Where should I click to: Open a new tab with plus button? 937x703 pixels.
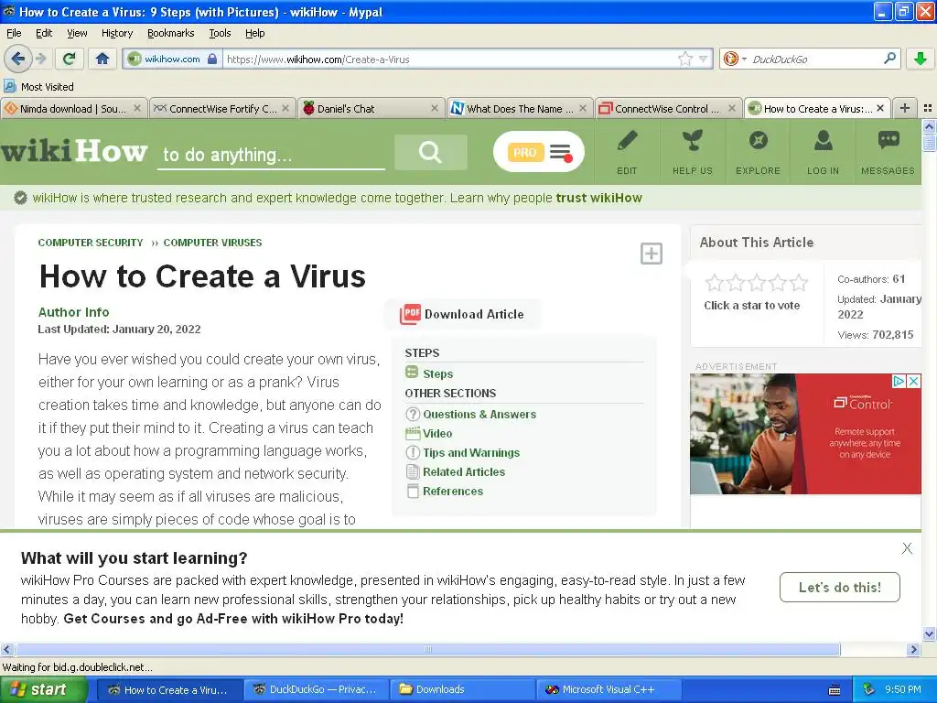pos(905,108)
